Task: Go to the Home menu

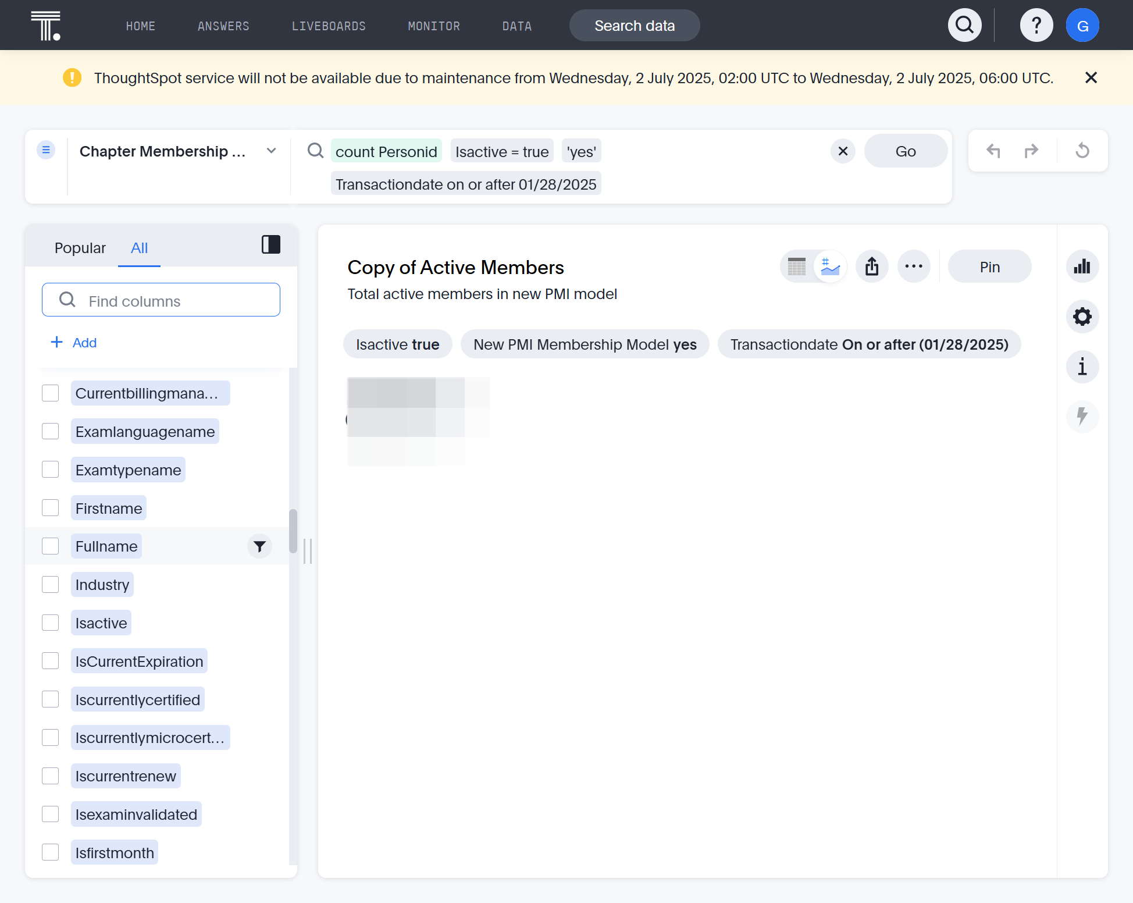Action: (x=141, y=26)
